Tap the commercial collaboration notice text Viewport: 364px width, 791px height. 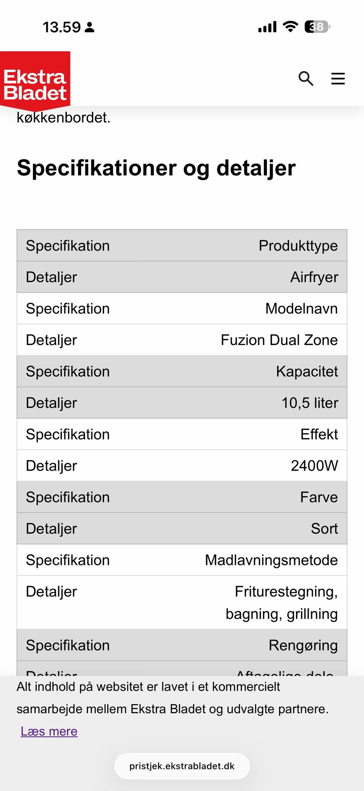(x=173, y=698)
